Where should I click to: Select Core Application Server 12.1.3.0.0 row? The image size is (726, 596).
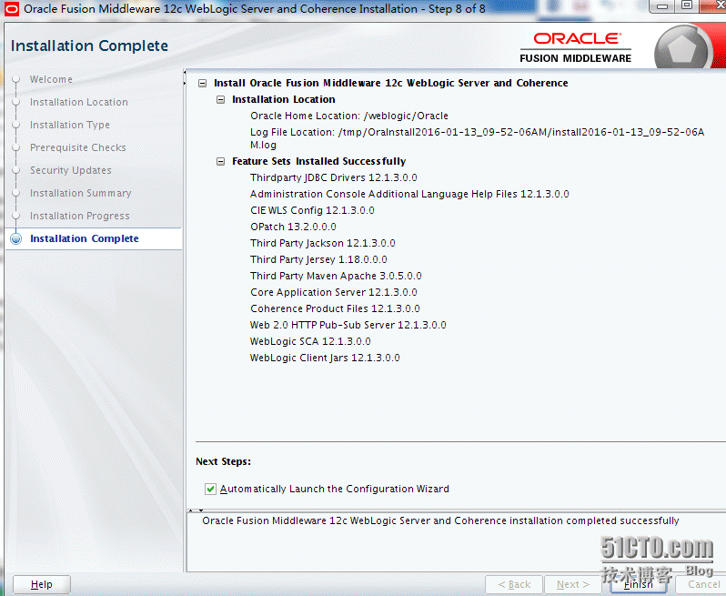coord(333,292)
